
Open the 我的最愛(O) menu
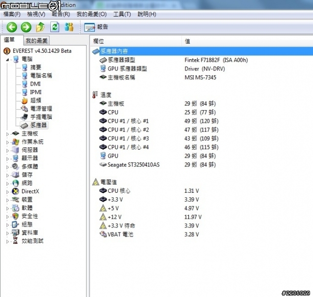[x=91, y=14]
